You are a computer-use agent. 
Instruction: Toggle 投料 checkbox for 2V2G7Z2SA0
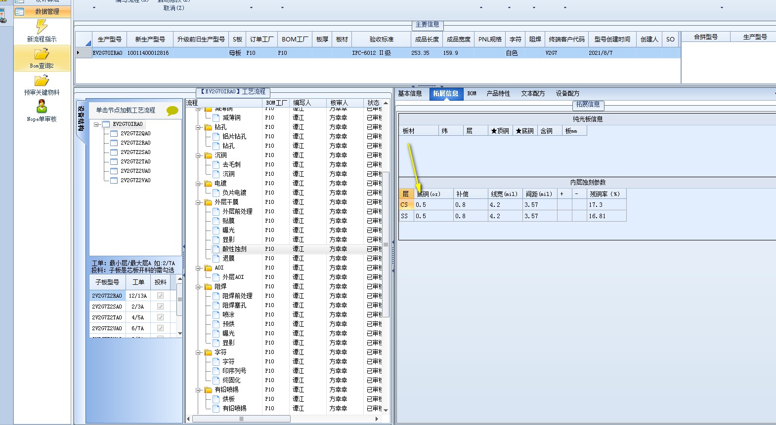160,307
